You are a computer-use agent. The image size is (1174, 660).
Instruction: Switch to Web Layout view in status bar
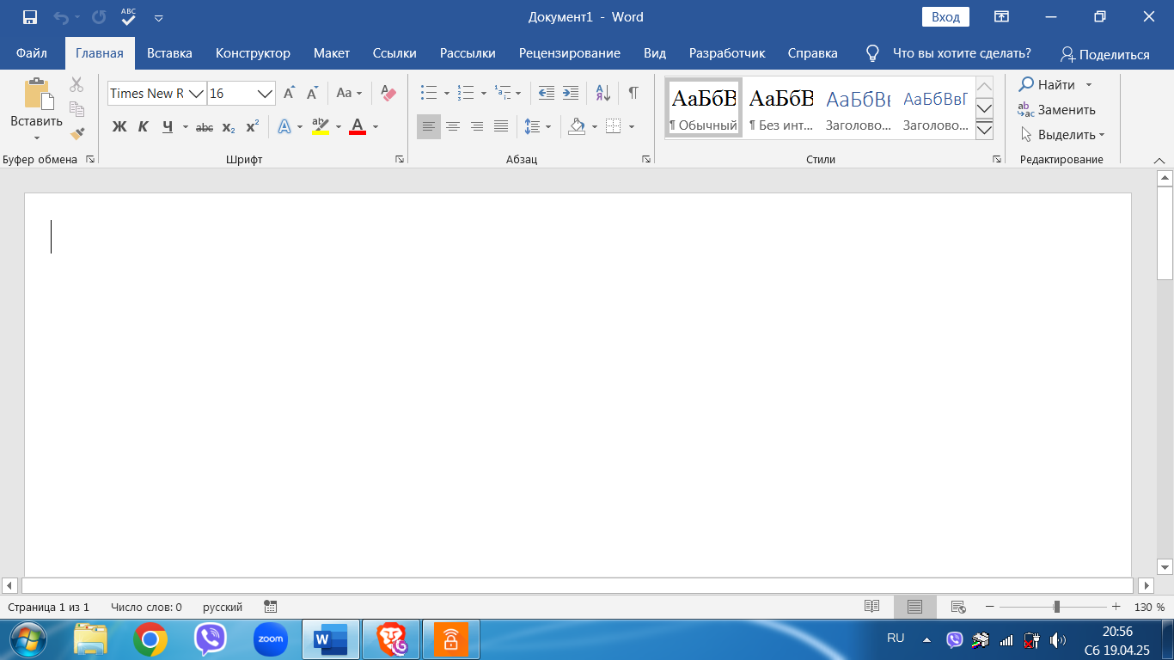tap(958, 607)
